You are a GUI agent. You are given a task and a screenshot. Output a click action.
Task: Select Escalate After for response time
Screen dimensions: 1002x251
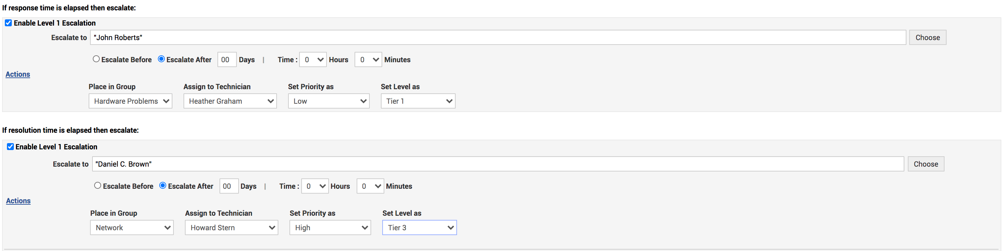(161, 59)
